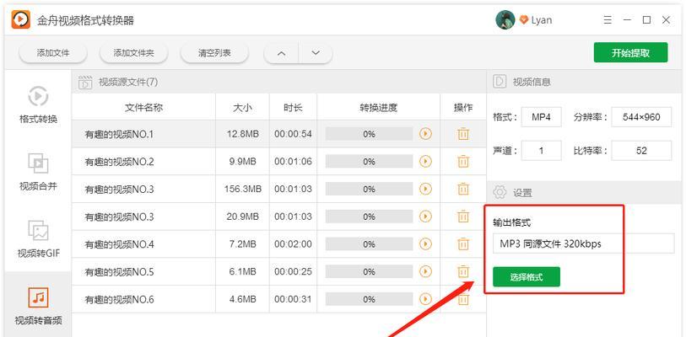Click the 输出格式 MP3 field

point(584,243)
